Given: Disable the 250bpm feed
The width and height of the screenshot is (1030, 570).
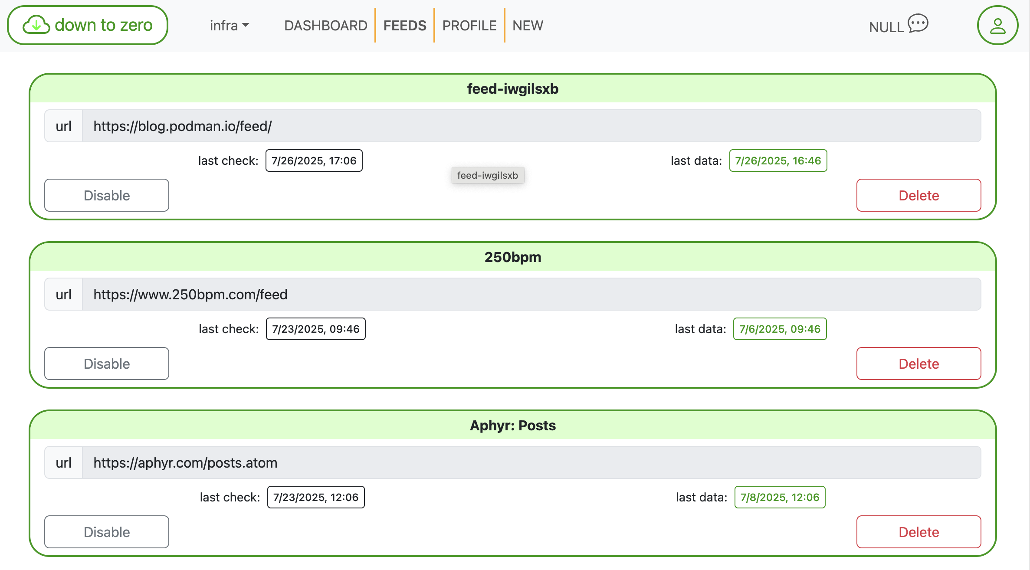Looking at the screenshot, I should [x=107, y=364].
